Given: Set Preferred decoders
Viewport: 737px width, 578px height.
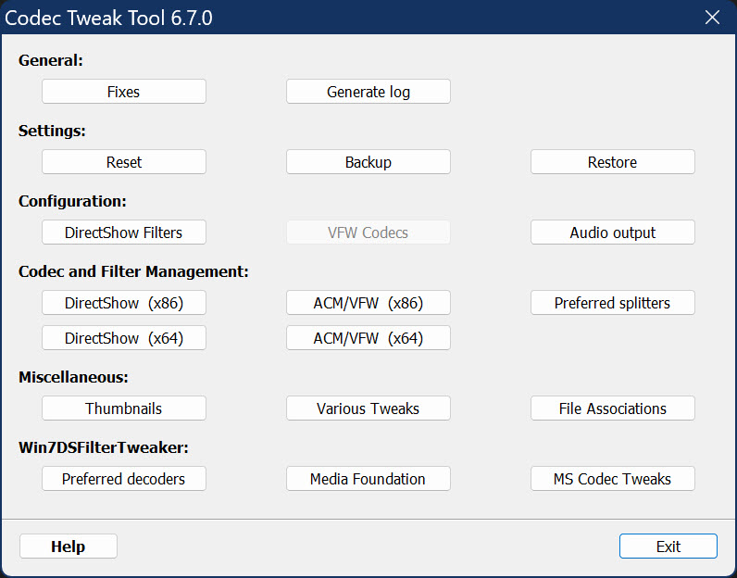Looking at the screenshot, I should [124, 479].
